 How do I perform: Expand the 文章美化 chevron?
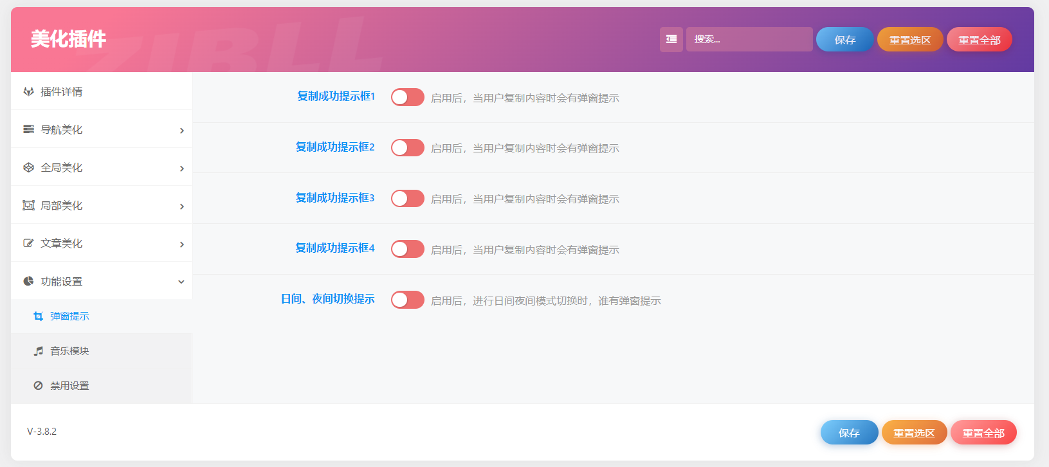point(182,244)
